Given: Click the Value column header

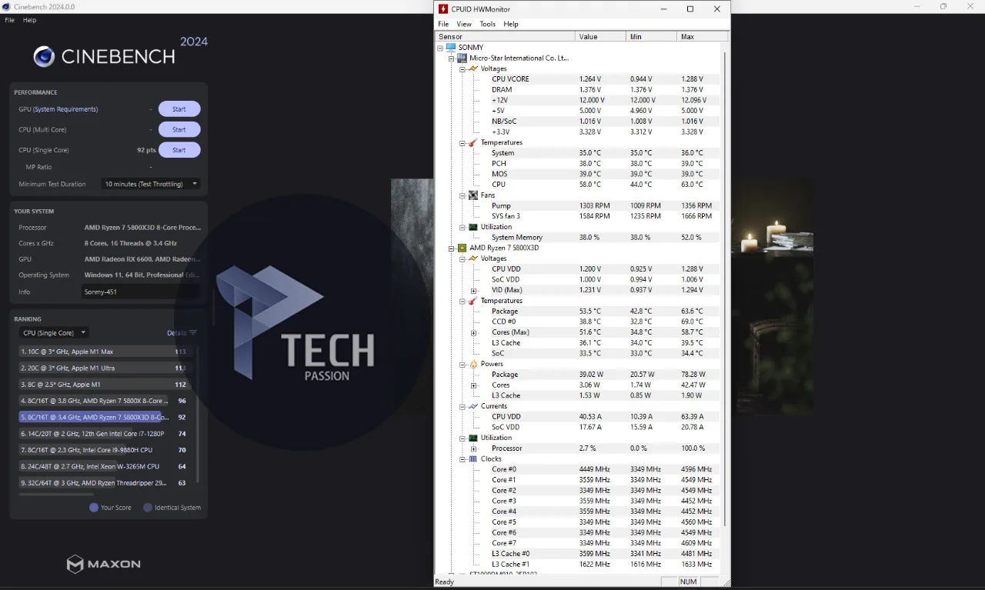Looking at the screenshot, I should coord(601,36).
